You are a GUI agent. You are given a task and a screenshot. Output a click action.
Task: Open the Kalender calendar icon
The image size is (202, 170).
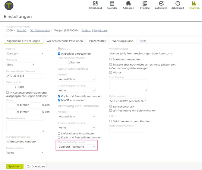pos(112,4)
